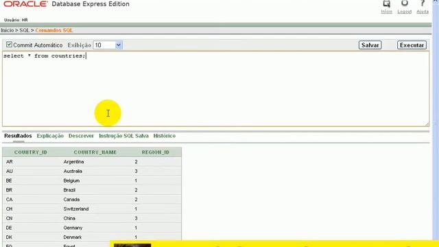Image resolution: width=439 pixels, height=247 pixels.
Task: Go to Início in the breadcrumb
Action: pyautogui.click(x=8, y=30)
